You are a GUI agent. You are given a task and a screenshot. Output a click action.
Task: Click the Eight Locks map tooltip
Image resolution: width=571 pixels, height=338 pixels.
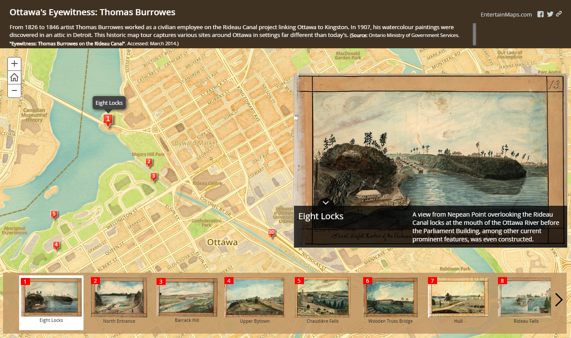coord(109,103)
